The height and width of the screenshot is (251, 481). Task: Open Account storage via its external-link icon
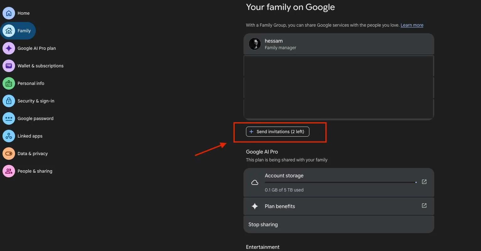coord(424,182)
